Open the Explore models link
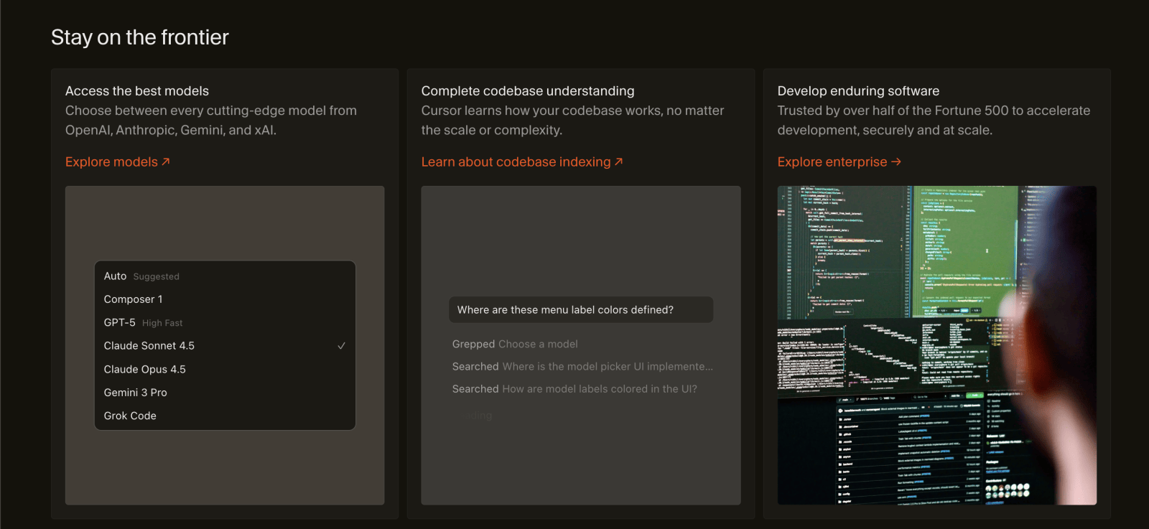 click(118, 162)
